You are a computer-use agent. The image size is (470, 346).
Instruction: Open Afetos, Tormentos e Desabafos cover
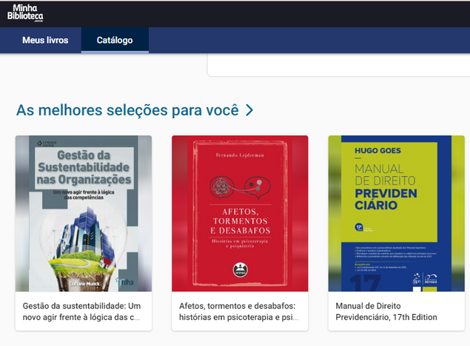point(240,214)
